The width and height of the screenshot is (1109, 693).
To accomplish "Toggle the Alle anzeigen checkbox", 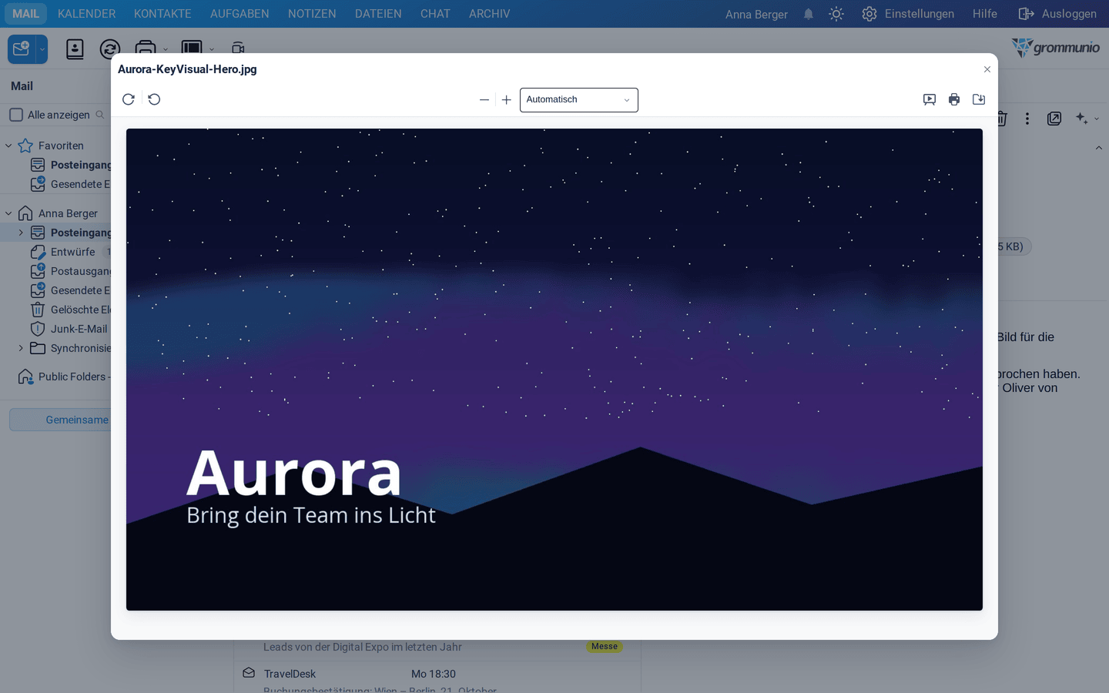I will 16,115.
